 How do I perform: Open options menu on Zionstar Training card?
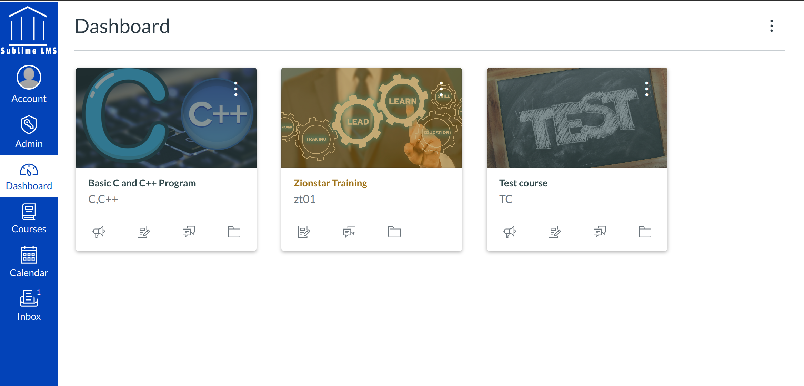pos(441,89)
